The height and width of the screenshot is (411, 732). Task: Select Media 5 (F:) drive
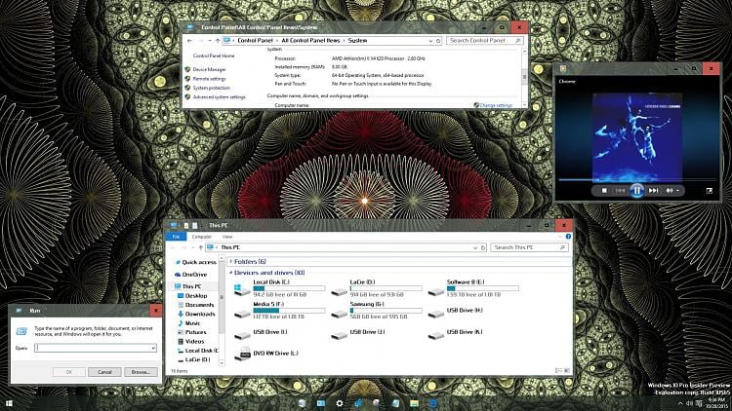280,310
